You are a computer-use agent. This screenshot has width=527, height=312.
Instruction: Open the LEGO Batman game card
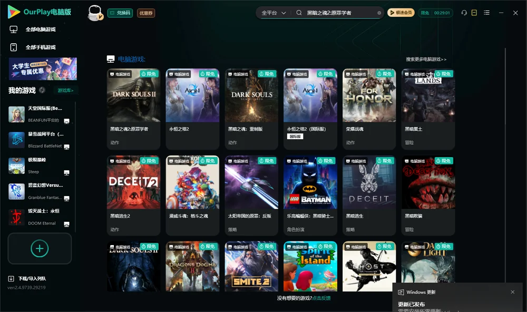tap(310, 196)
